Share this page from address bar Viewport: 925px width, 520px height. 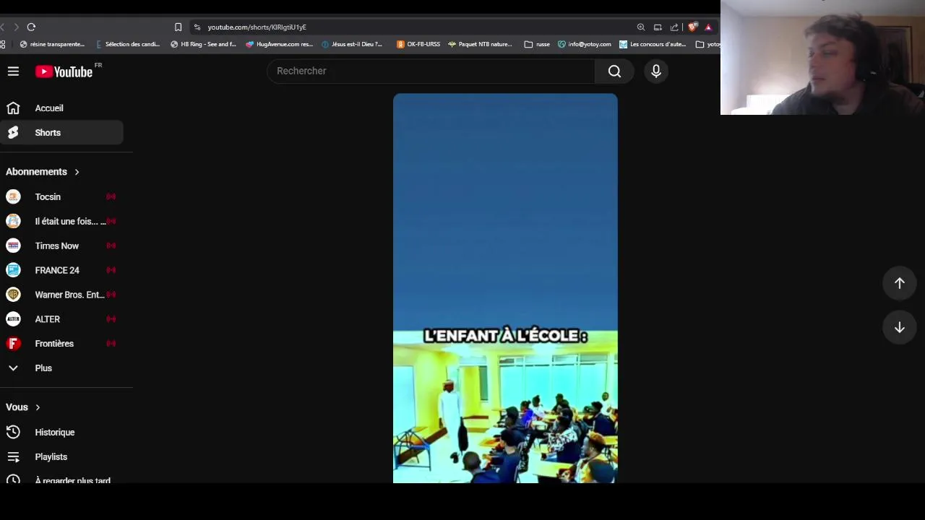click(674, 27)
